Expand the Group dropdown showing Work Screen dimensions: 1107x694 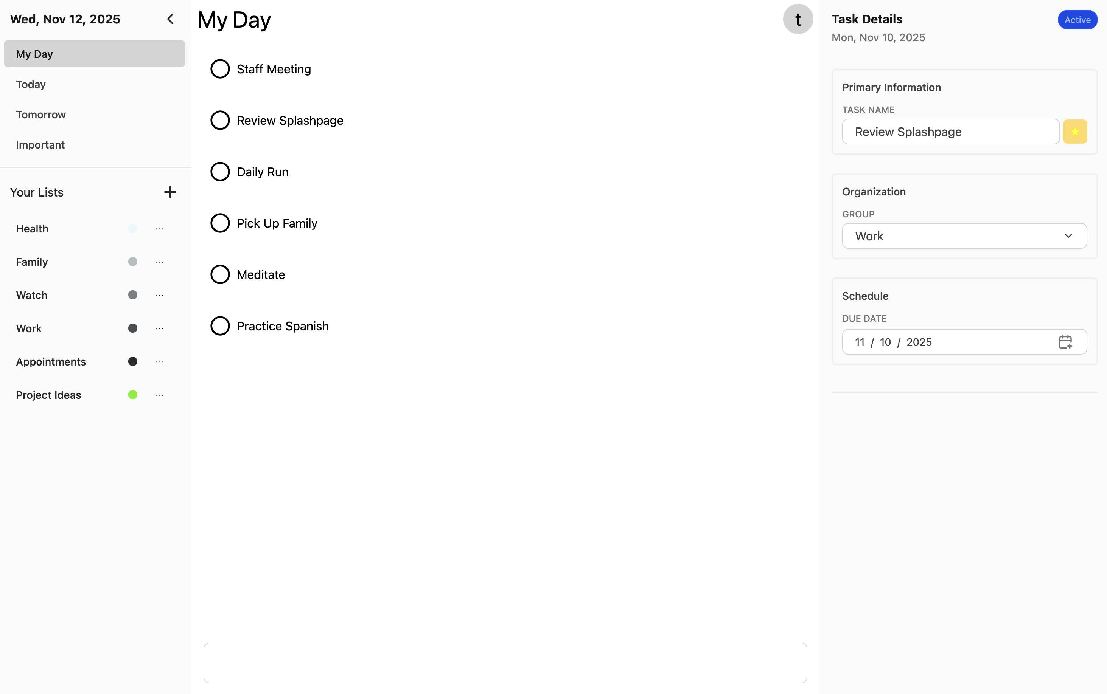tap(964, 236)
